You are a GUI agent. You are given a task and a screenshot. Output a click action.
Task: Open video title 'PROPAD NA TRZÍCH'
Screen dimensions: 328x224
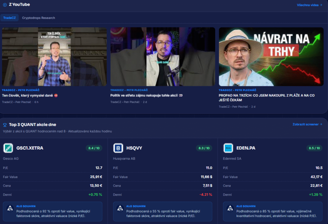[x=267, y=98]
